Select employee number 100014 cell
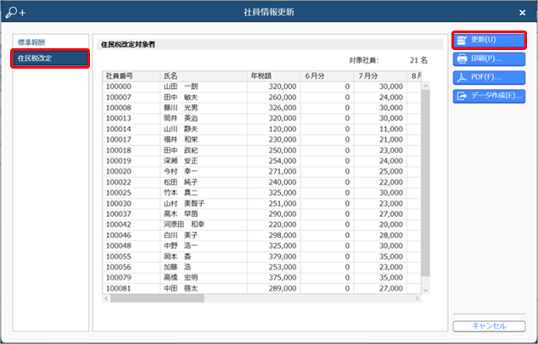Viewport: 538px width, 344px height. point(131,129)
